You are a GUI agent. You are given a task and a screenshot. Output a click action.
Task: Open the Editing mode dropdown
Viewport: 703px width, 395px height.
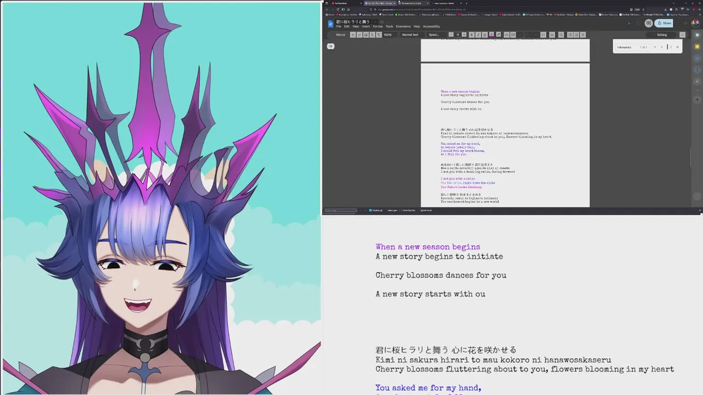click(661, 35)
